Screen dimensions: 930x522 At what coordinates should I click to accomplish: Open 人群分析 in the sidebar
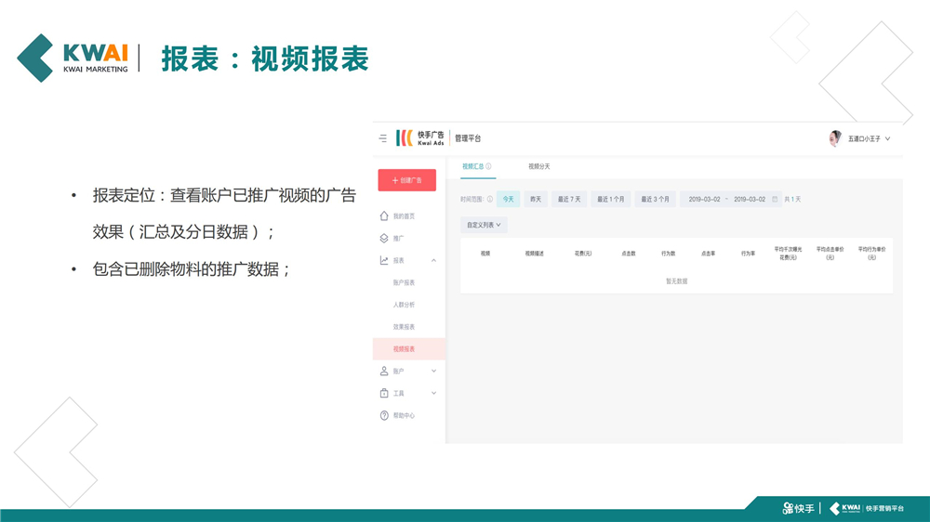[404, 305]
